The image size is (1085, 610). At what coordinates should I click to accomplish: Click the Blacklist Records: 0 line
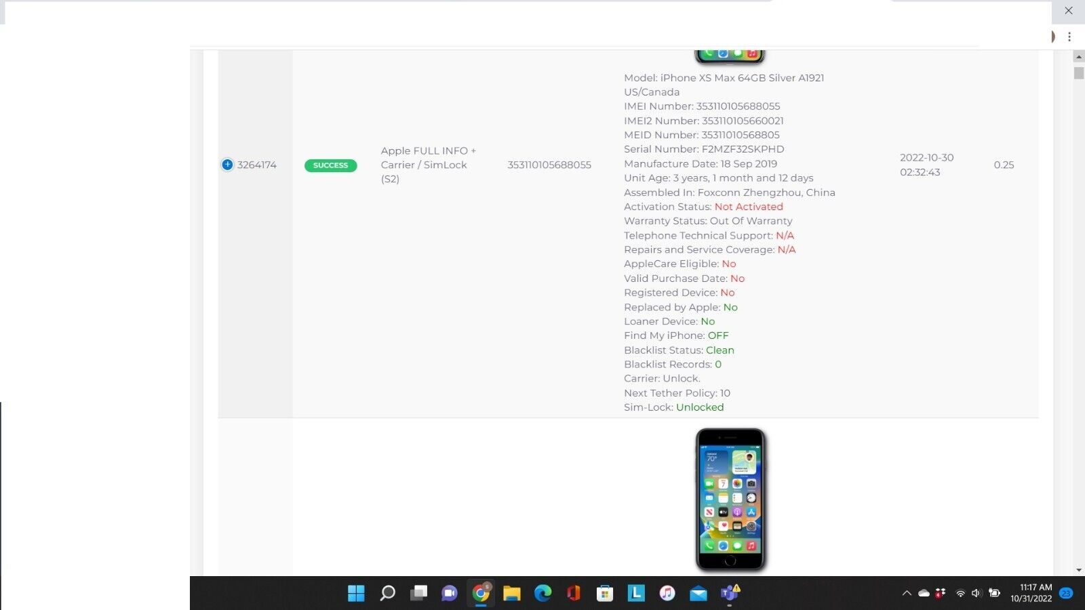tap(673, 365)
